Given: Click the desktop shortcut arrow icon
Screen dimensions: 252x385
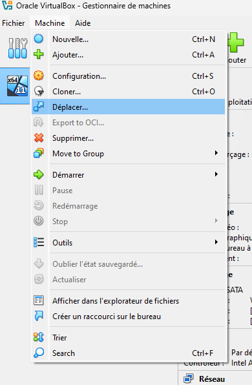Looking at the screenshot, I should (x=39, y=316).
